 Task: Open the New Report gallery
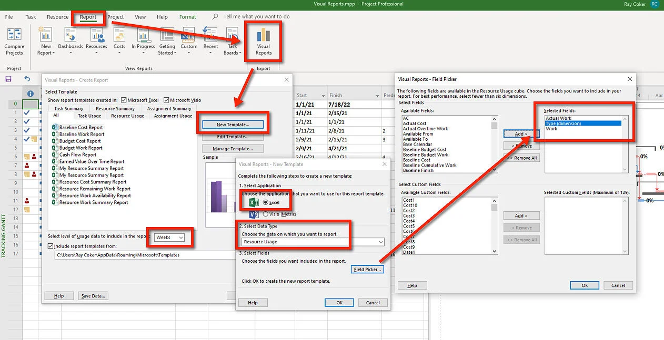[x=46, y=42]
